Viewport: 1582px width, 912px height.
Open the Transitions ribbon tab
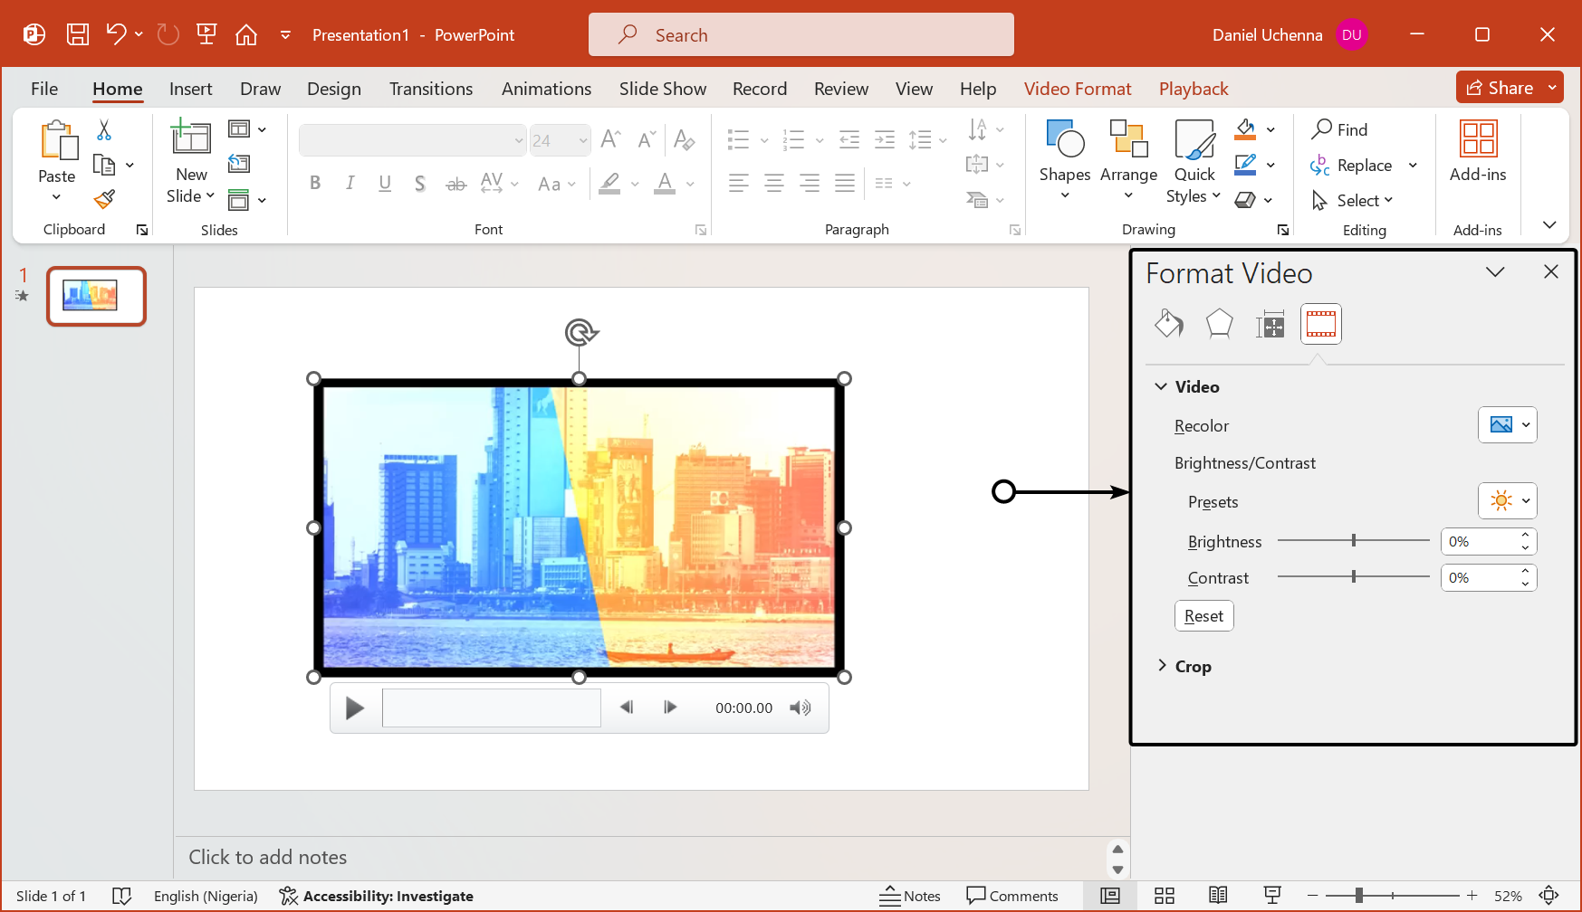[430, 89]
